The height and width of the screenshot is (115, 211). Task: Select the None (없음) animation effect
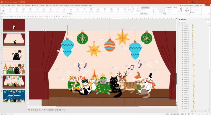point(10,10)
